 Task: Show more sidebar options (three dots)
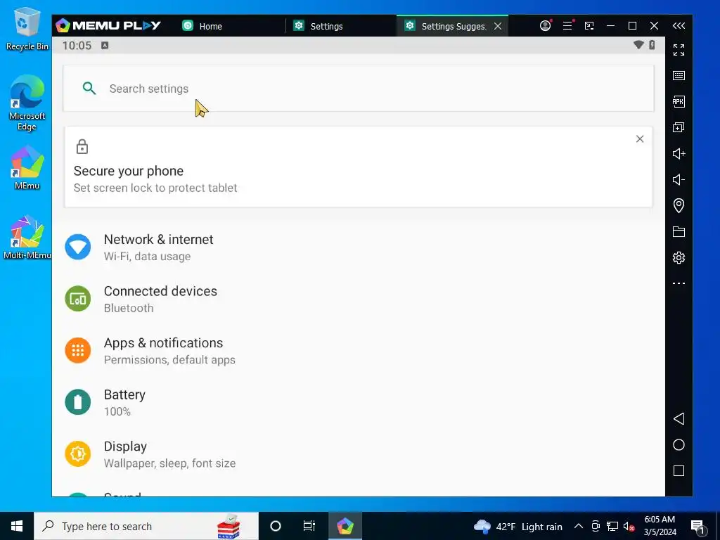point(679,283)
